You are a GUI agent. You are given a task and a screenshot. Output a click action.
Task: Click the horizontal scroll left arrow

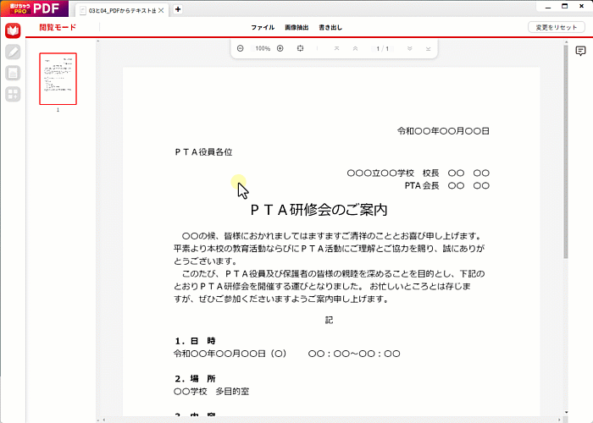[104, 420]
